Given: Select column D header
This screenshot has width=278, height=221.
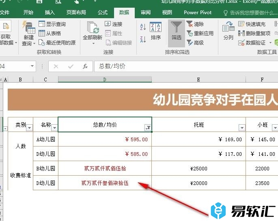Looking at the screenshot, I should (105, 80).
